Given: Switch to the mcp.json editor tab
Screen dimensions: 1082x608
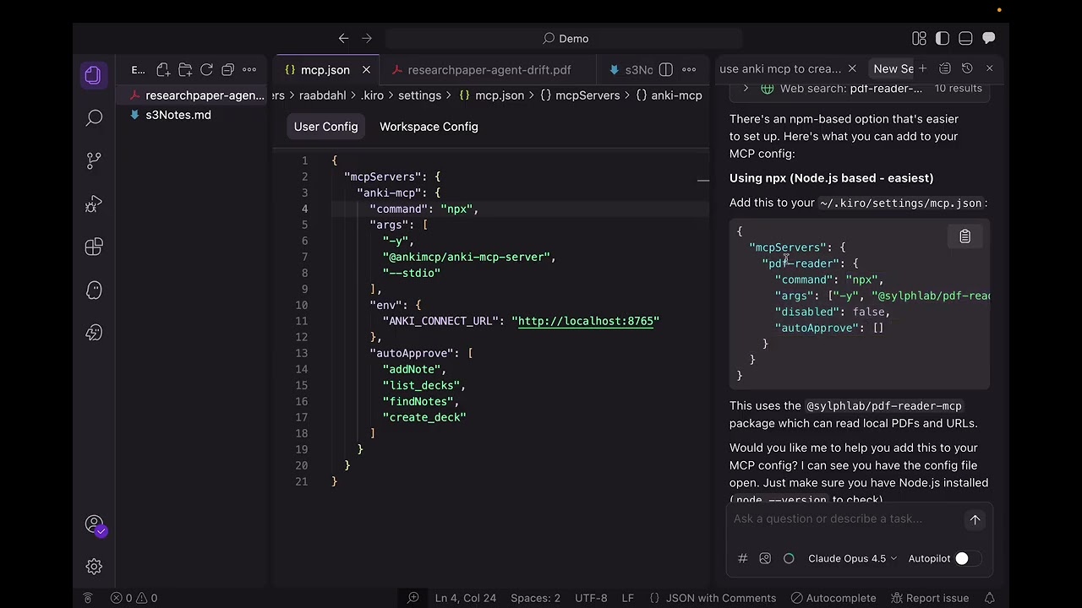Looking at the screenshot, I should pyautogui.click(x=325, y=69).
